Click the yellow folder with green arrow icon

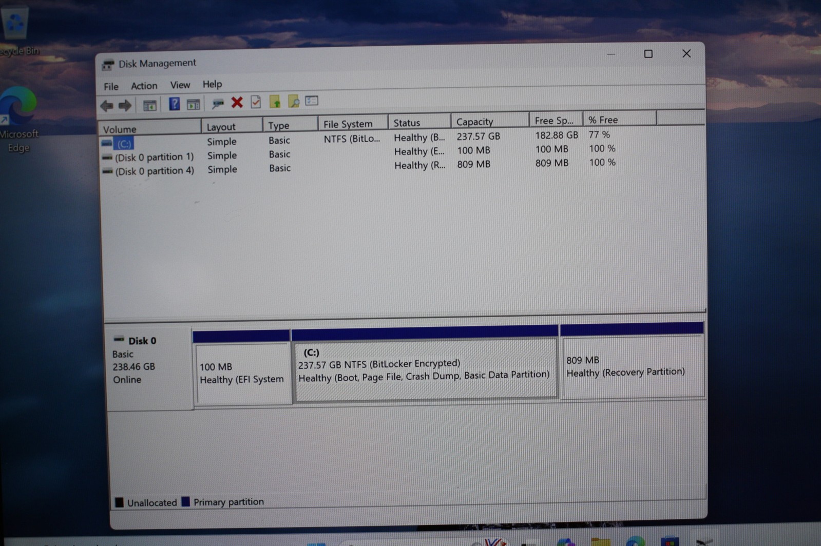pos(275,102)
